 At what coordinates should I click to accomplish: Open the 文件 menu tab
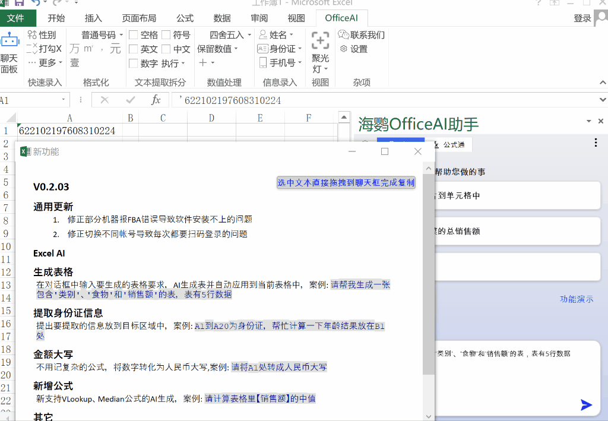click(15, 18)
